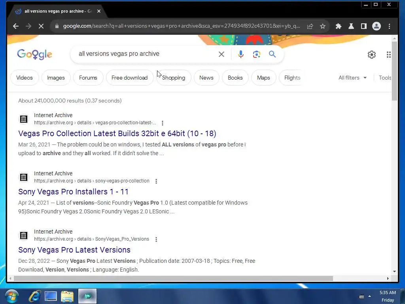This screenshot has height=304, width=405.
Task: Submit search with magnifier icon
Action: (x=272, y=54)
